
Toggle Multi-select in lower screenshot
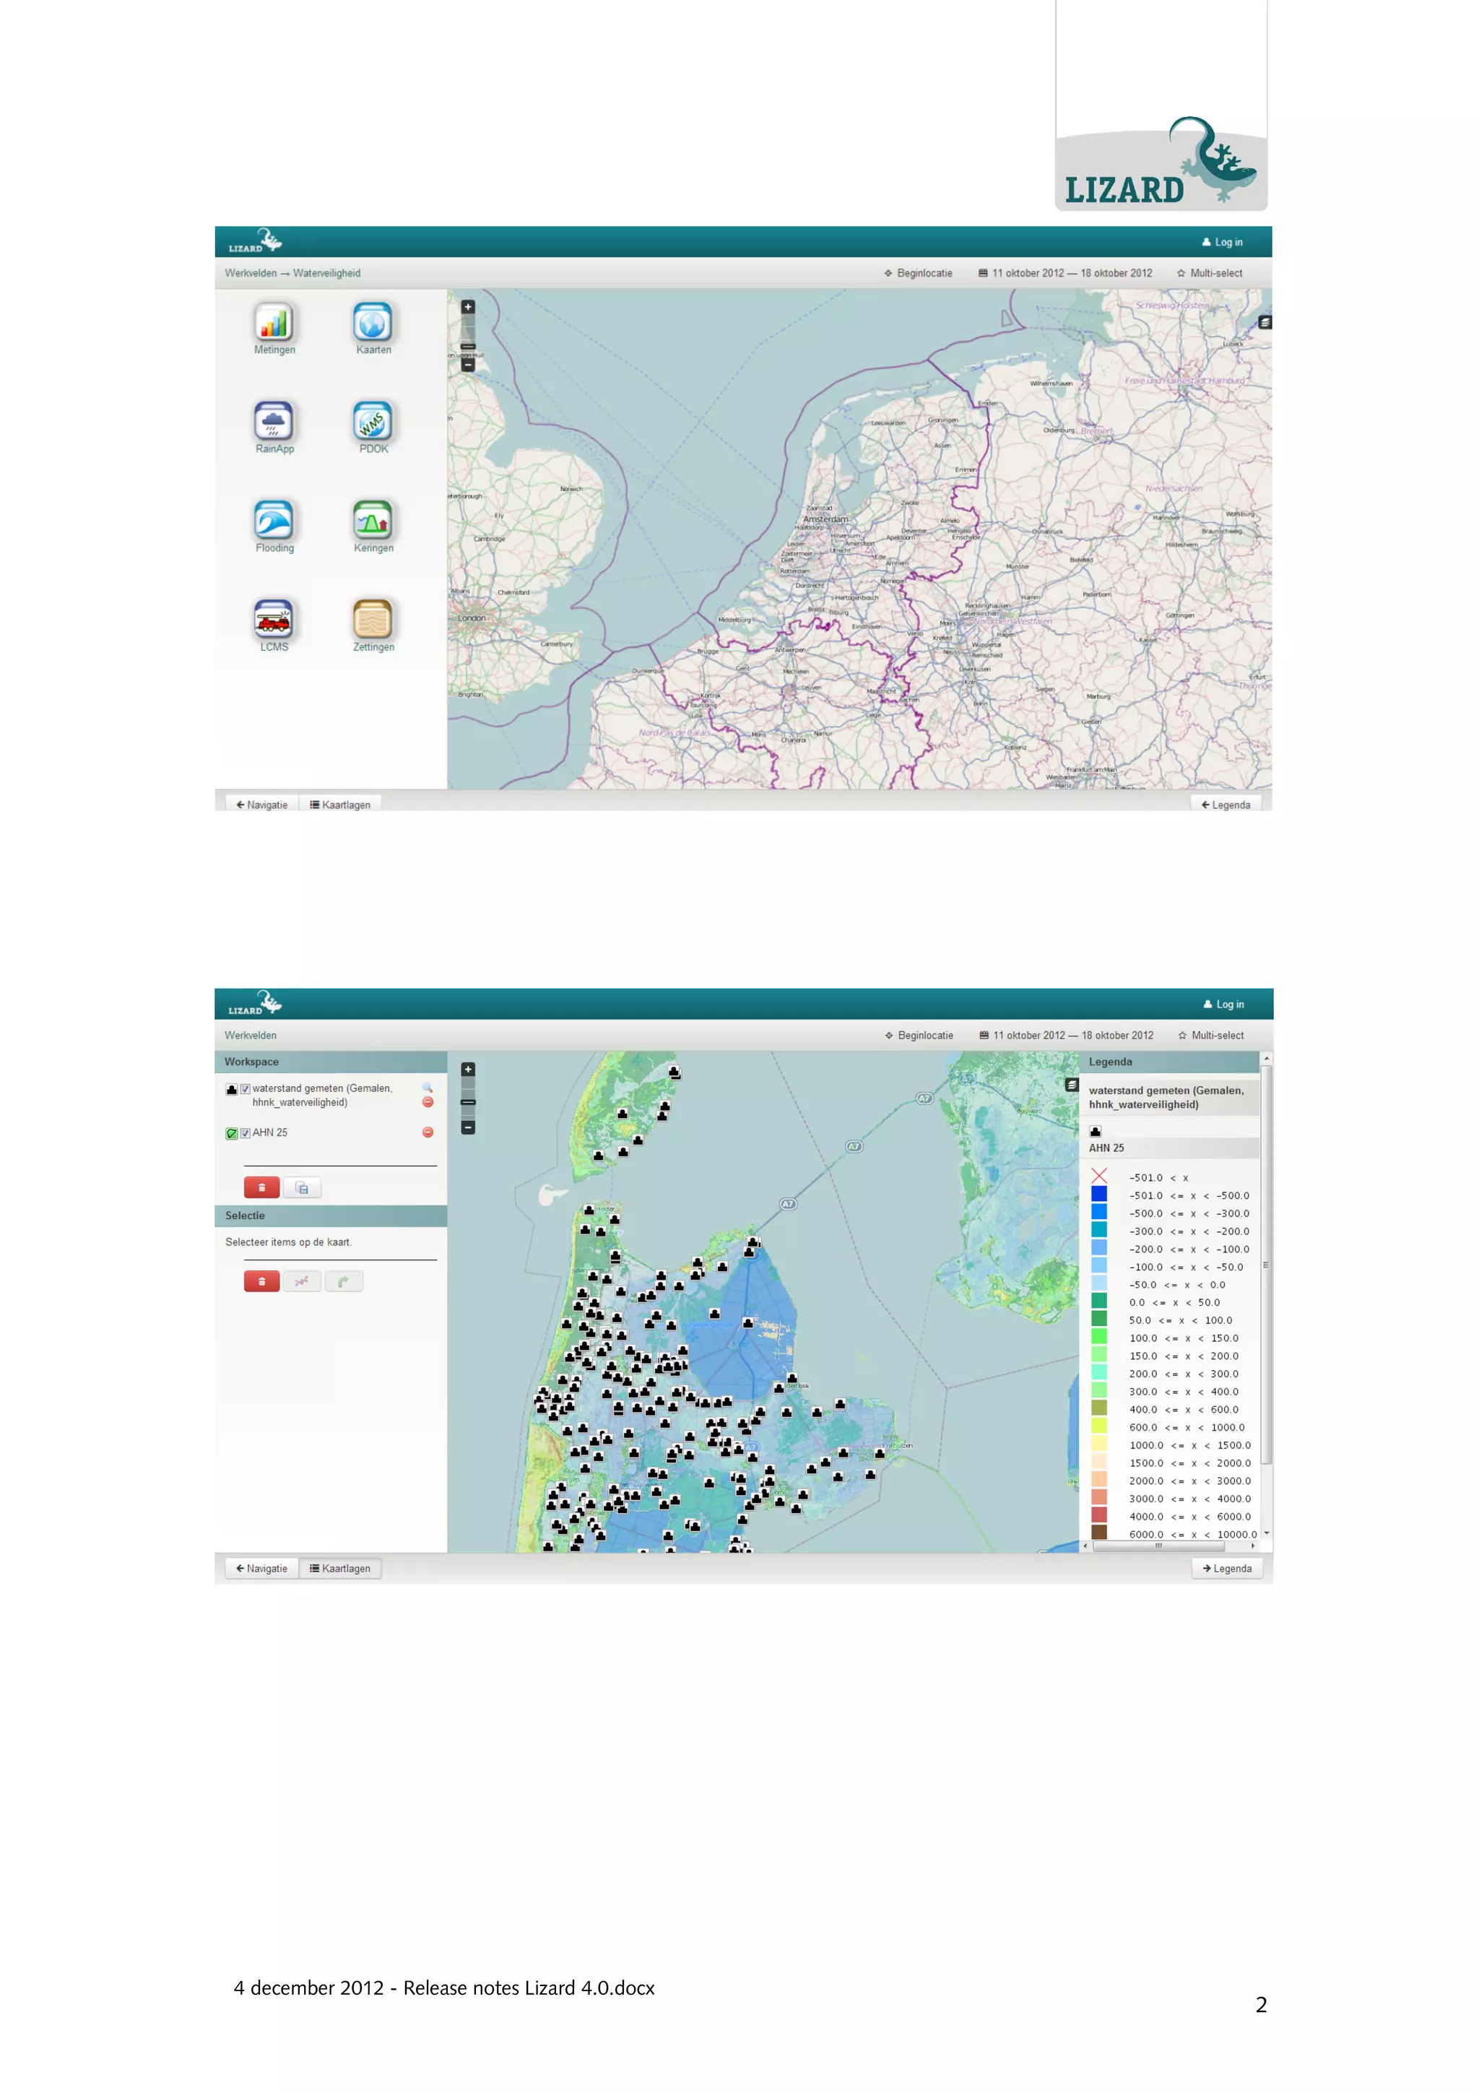tap(1210, 1036)
